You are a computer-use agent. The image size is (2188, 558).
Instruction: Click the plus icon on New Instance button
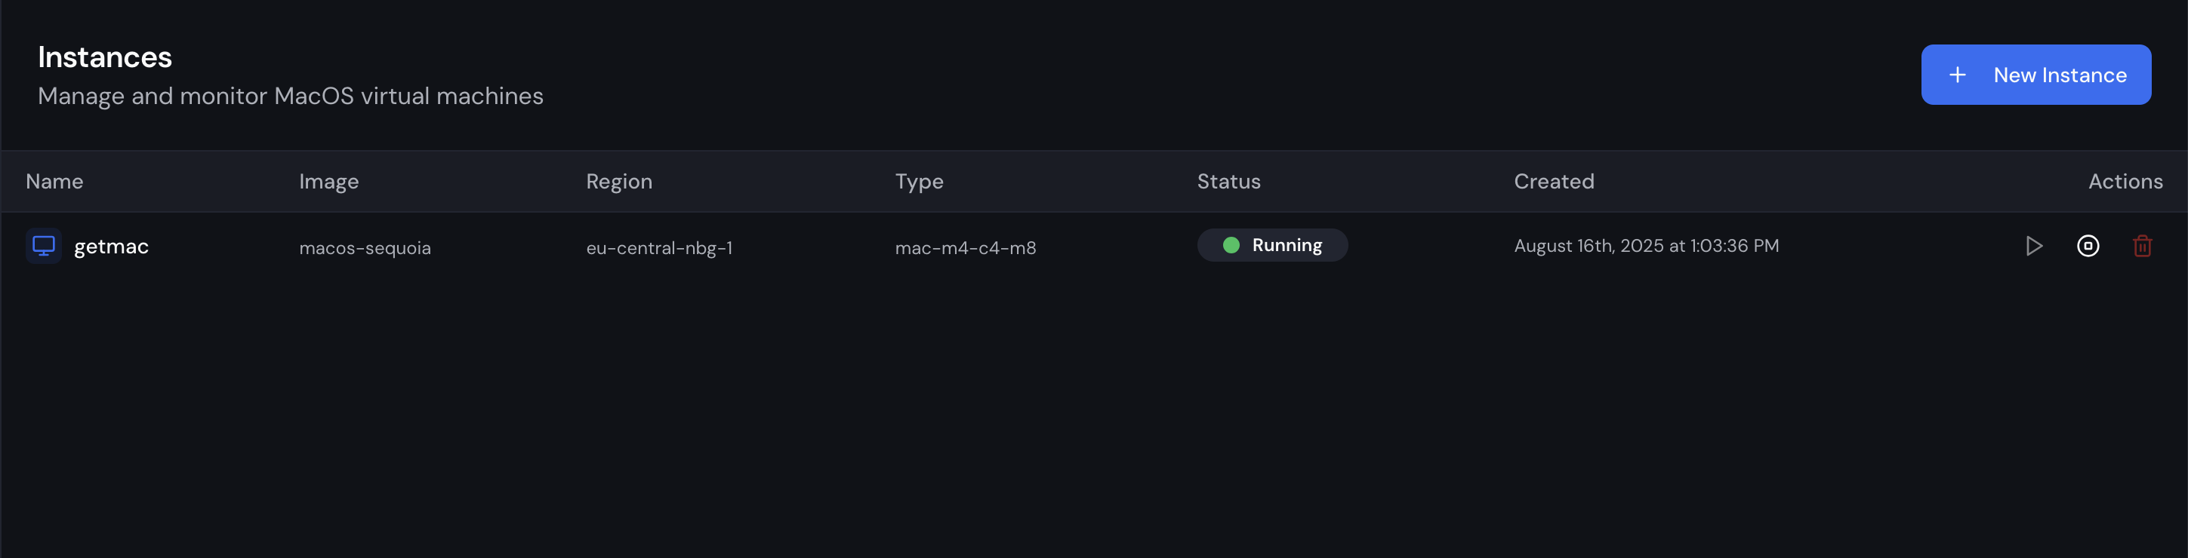point(1958,75)
